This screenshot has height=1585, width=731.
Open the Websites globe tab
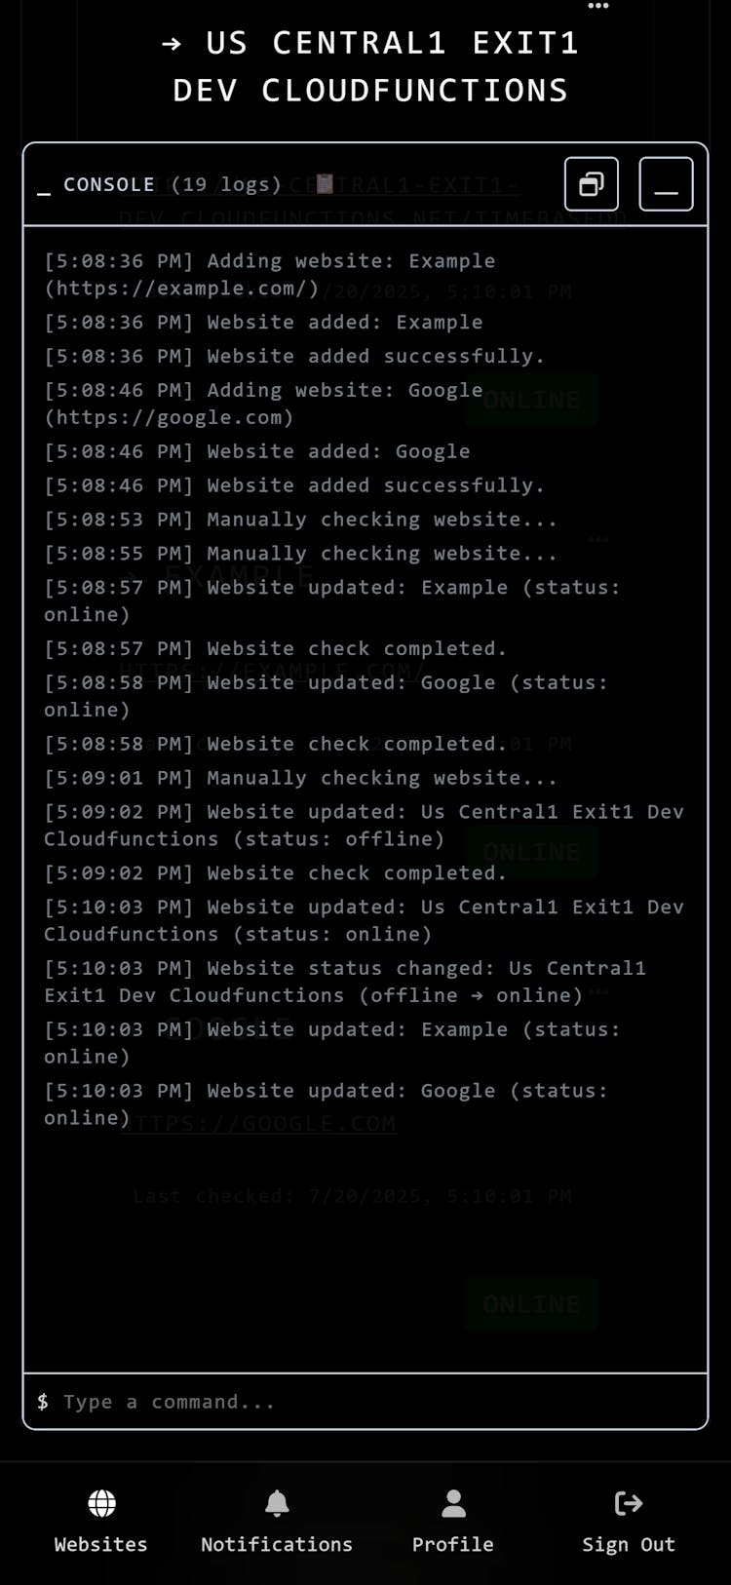click(101, 1520)
